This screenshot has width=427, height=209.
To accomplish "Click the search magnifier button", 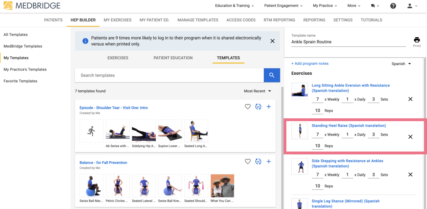I will (x=271, y=75).
